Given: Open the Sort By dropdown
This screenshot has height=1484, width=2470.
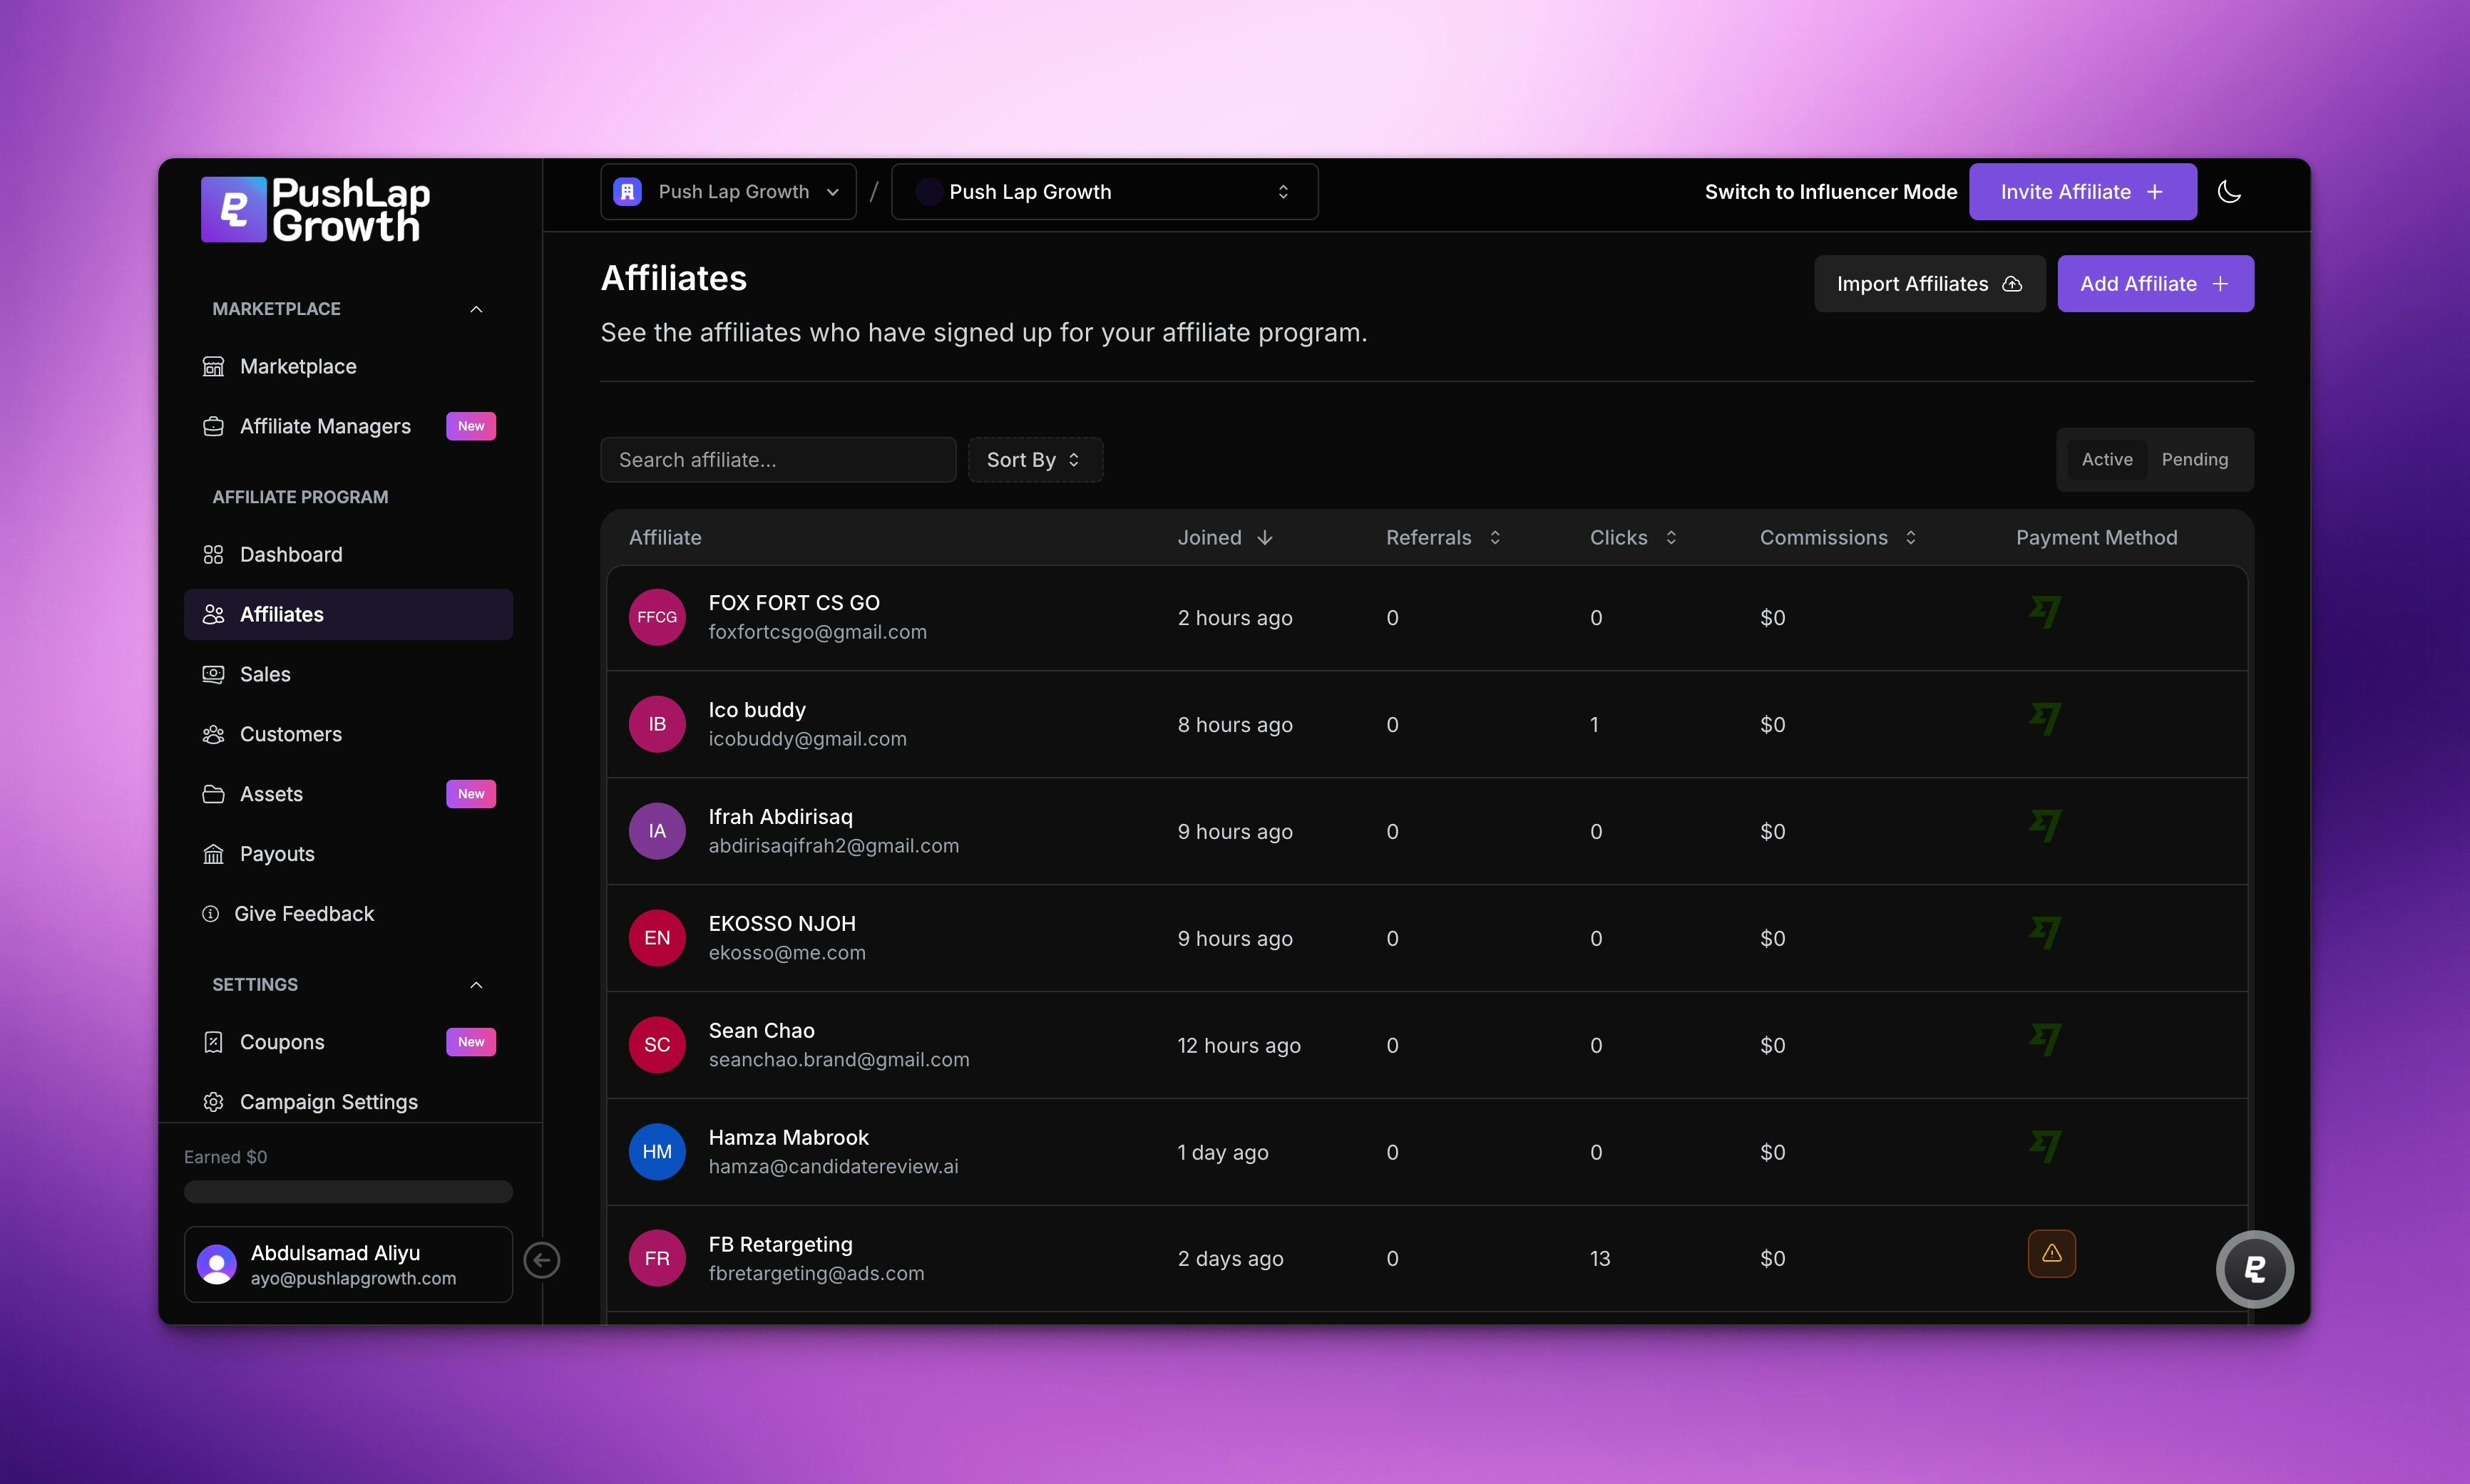Looking at the screenshot, I should click(x=1035, y=460).
